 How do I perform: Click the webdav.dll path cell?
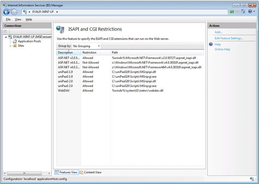[137, 91]
